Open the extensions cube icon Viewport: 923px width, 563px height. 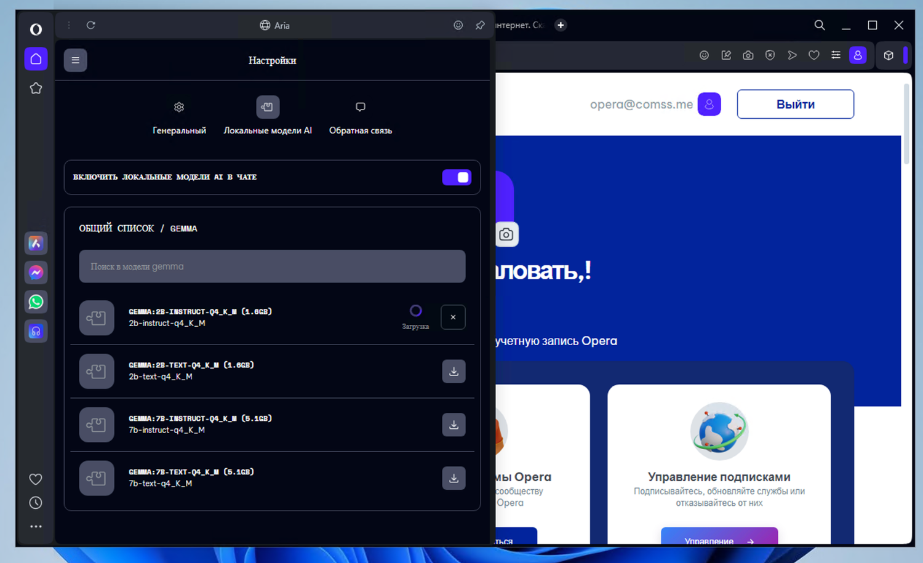coord(889,55)
